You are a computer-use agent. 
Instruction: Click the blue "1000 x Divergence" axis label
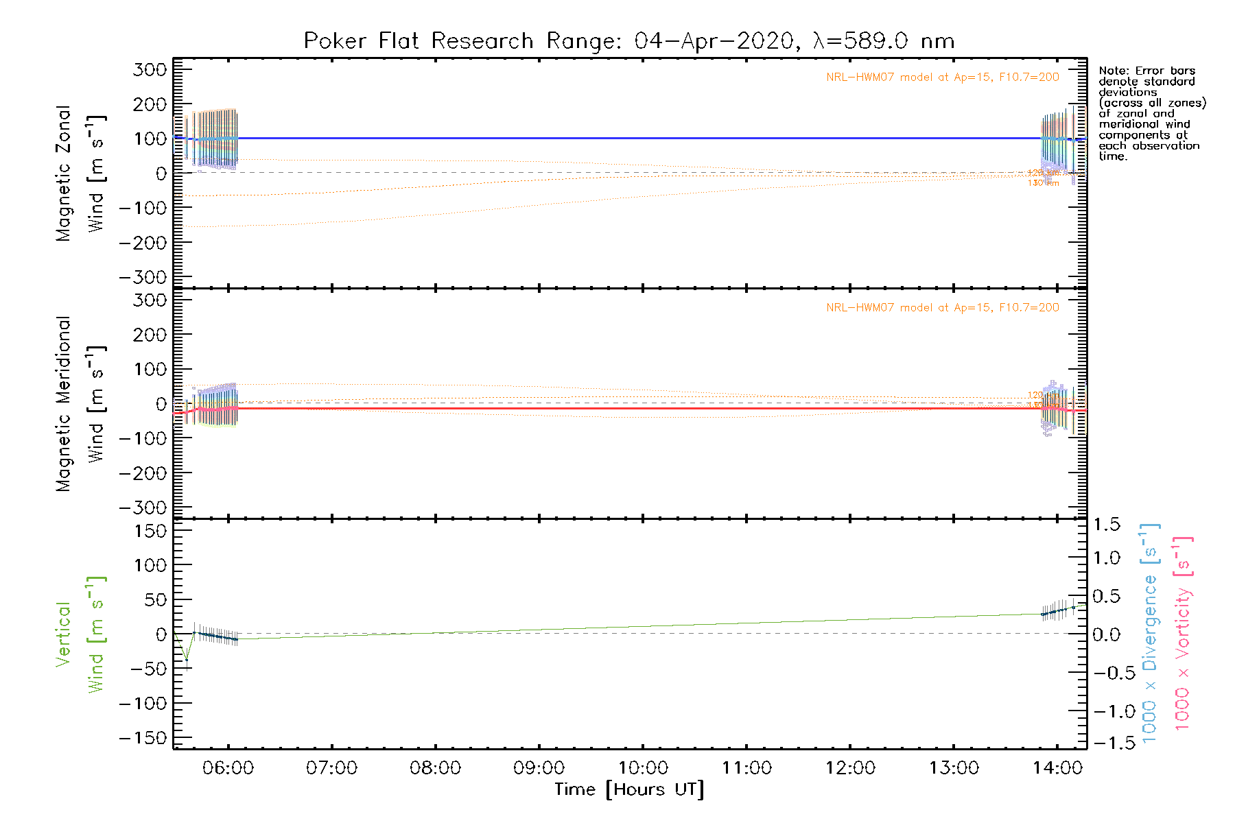[1150, 634]
